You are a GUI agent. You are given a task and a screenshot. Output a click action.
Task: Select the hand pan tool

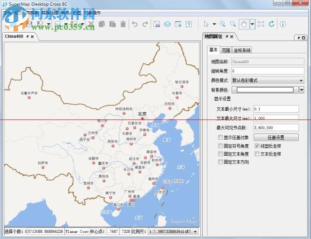coord(244,24)
